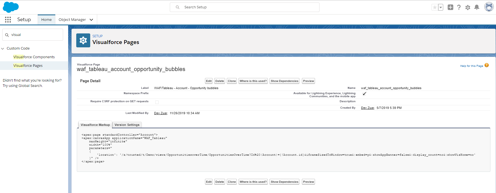The image size is (496, 193).
Task: Click the Visualforce Pages gear header icon
Action: 83,40
